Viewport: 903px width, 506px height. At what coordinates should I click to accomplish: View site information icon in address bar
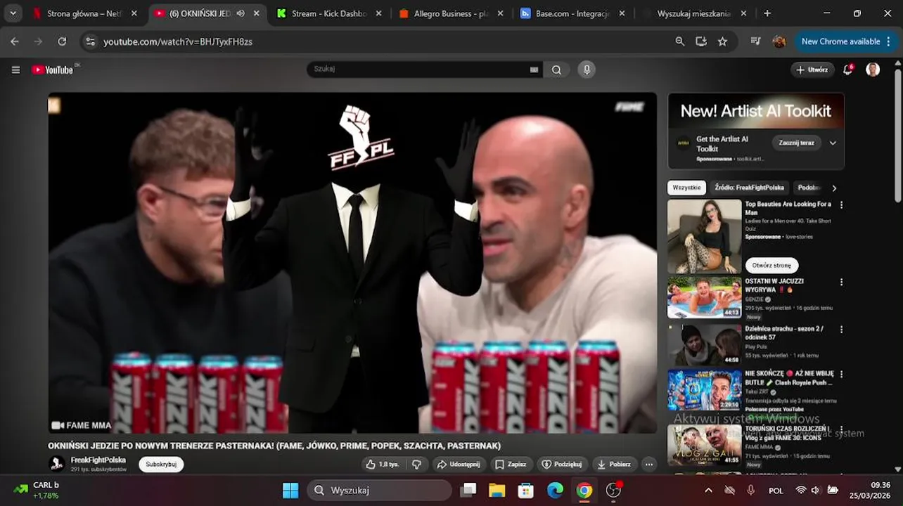[x=90, y=41]
